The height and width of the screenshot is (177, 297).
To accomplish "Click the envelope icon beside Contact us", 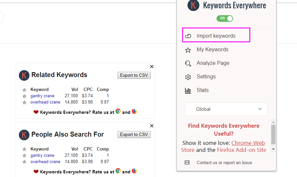I will pyautogui.click(x=187, y=162).
